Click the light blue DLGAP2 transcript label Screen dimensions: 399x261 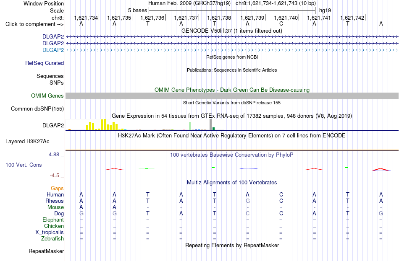(53, 50)
